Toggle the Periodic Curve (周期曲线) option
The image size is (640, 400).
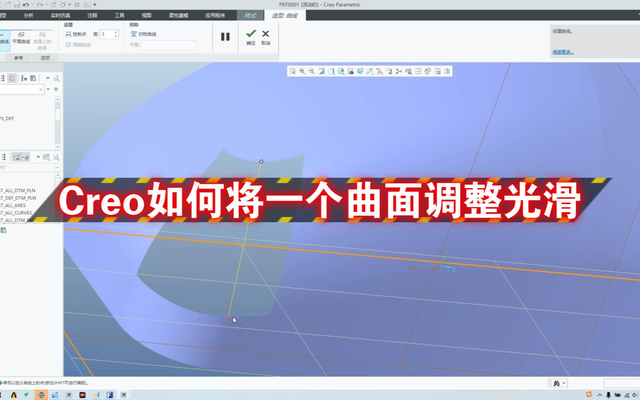(78, 45)
